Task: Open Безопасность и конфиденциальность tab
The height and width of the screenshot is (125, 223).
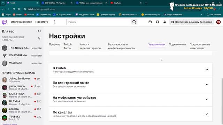Action: 121,46
